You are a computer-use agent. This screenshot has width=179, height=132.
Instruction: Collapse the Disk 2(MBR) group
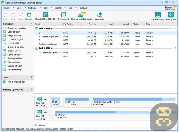click(x=175, y=48)
